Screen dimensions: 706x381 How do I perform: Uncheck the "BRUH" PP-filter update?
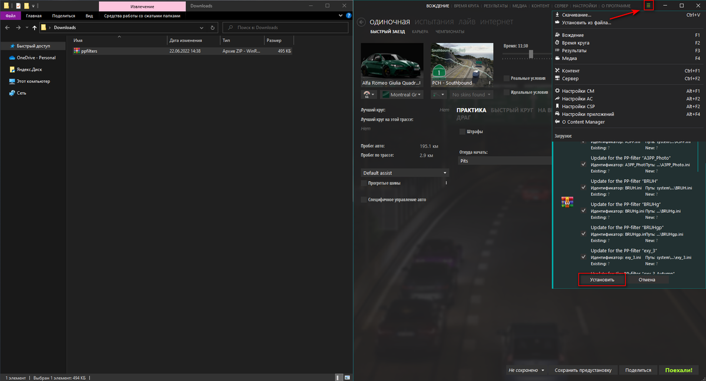[583, 187]
